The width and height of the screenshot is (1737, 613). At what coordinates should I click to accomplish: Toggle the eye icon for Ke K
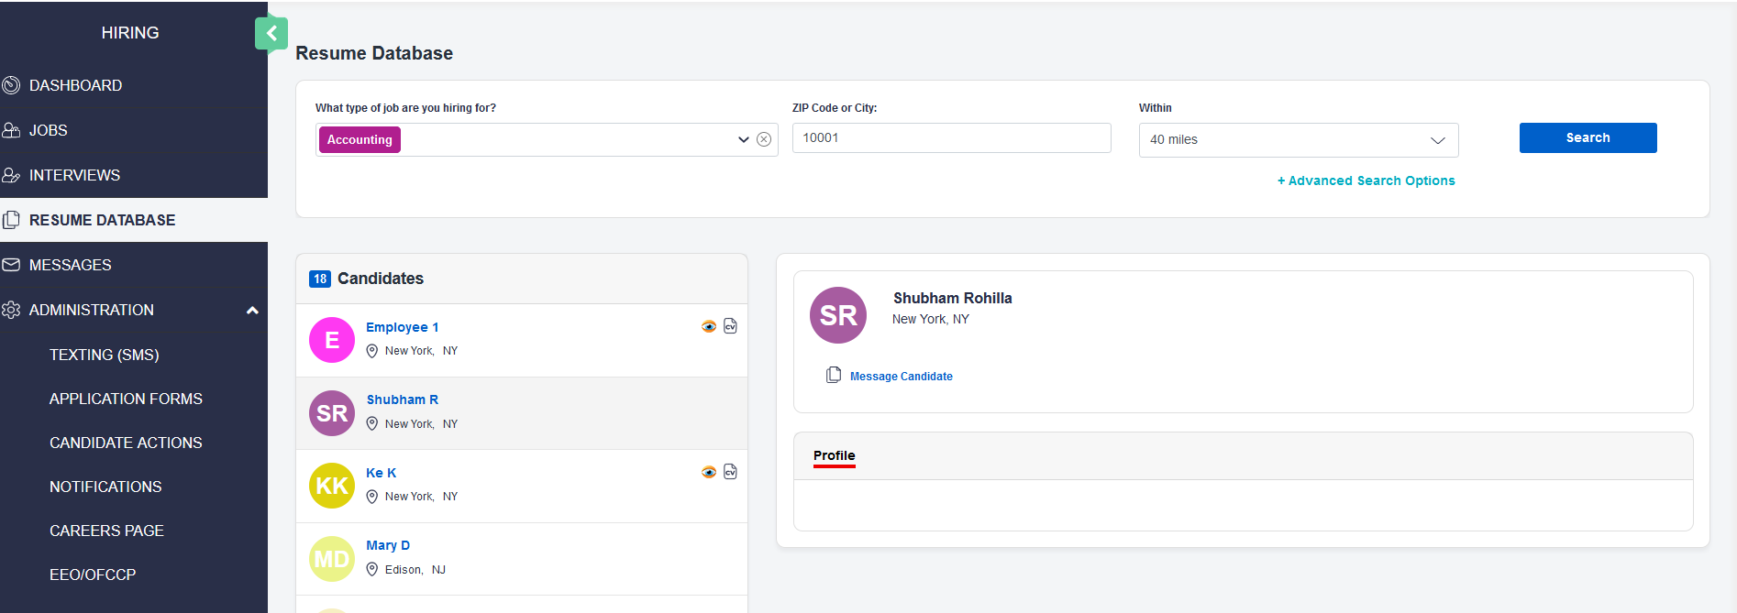tap(709, 472)
